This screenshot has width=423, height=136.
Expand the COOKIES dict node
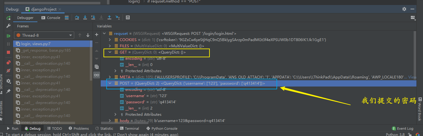point(110,40)
